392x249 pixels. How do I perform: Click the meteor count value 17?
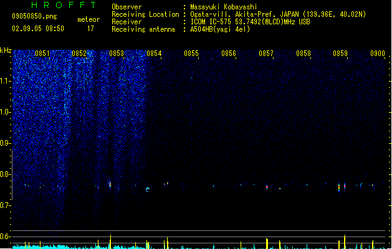point(90,29)
